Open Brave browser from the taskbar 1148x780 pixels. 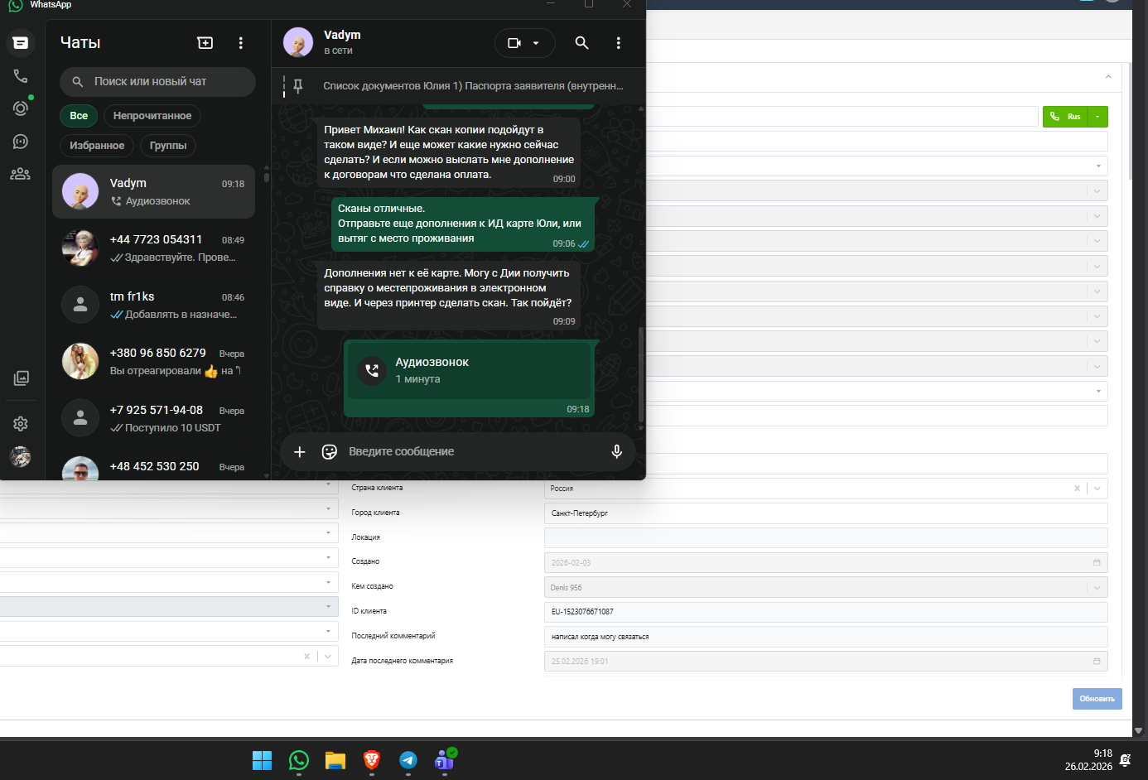coord(372,760)
